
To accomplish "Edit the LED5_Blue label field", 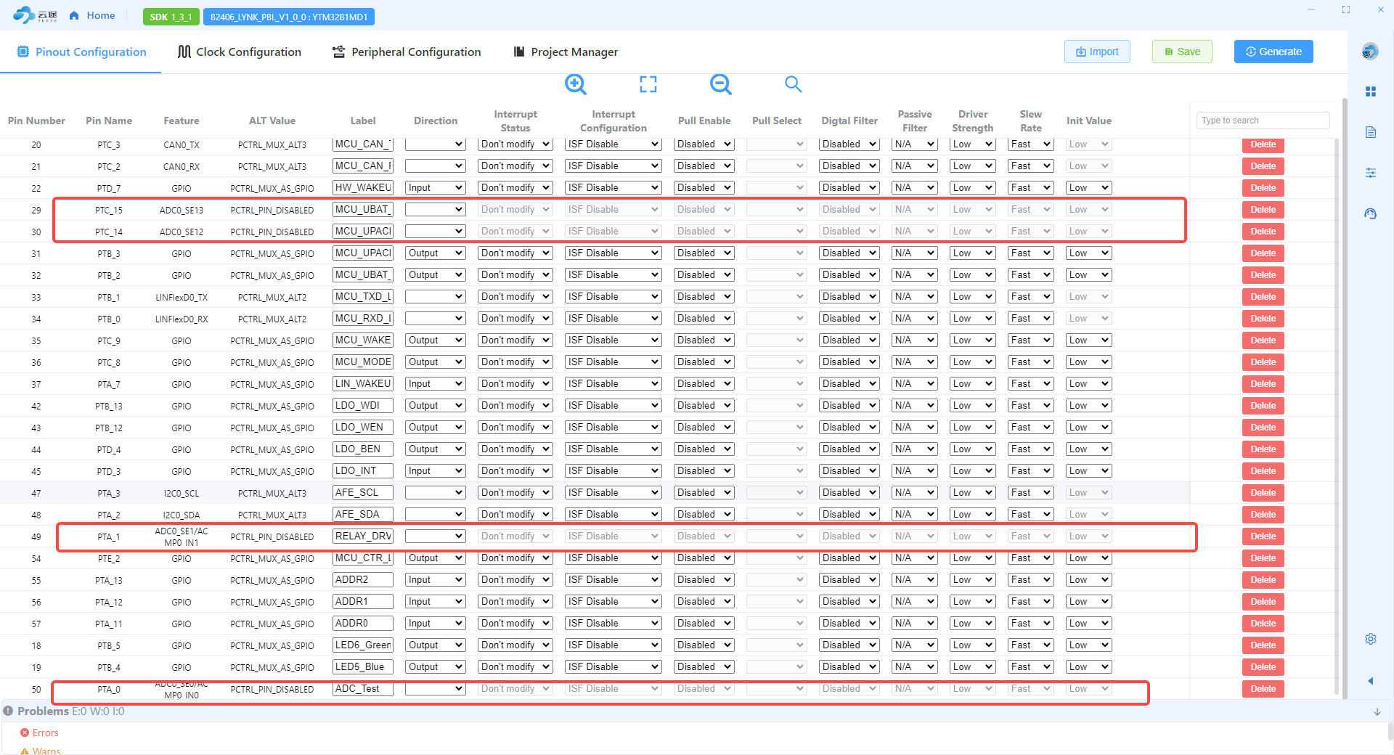I will pyautogui.click(x=362, y=667).
